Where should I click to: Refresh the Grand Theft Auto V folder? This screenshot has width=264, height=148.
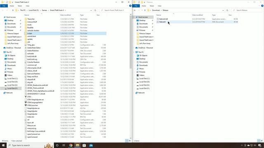coord(95,10)
